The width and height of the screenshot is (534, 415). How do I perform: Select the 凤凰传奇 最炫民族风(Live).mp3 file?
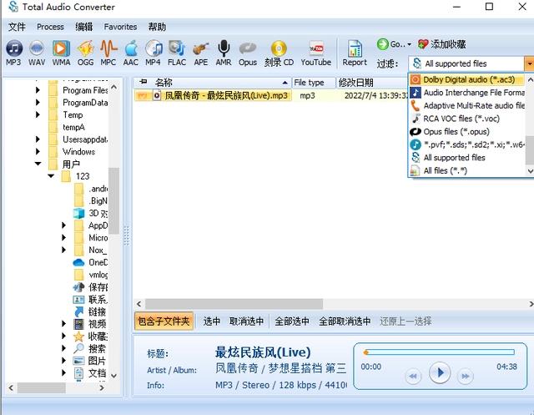coord(226,96)
